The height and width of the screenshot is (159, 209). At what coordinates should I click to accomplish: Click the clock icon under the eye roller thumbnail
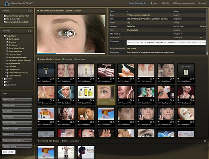[171, 100]
